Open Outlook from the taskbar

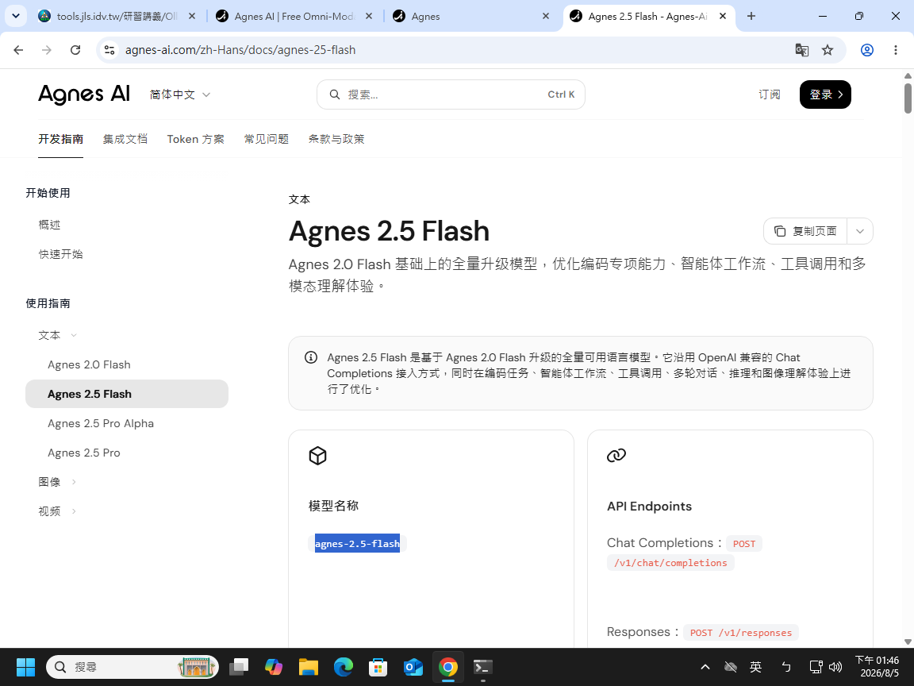[x=413, y=667]
